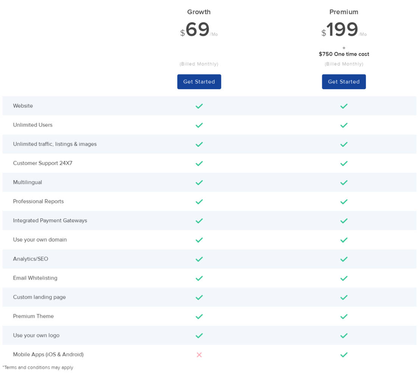419x376 pixels.
Task: Select the Premium plan header
Action: coord(344,12)
